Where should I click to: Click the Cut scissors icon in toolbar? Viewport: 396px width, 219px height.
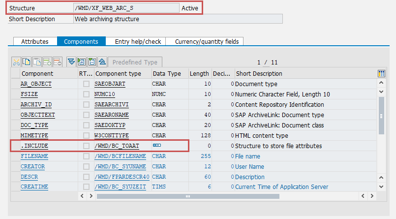tap(16, 62)
